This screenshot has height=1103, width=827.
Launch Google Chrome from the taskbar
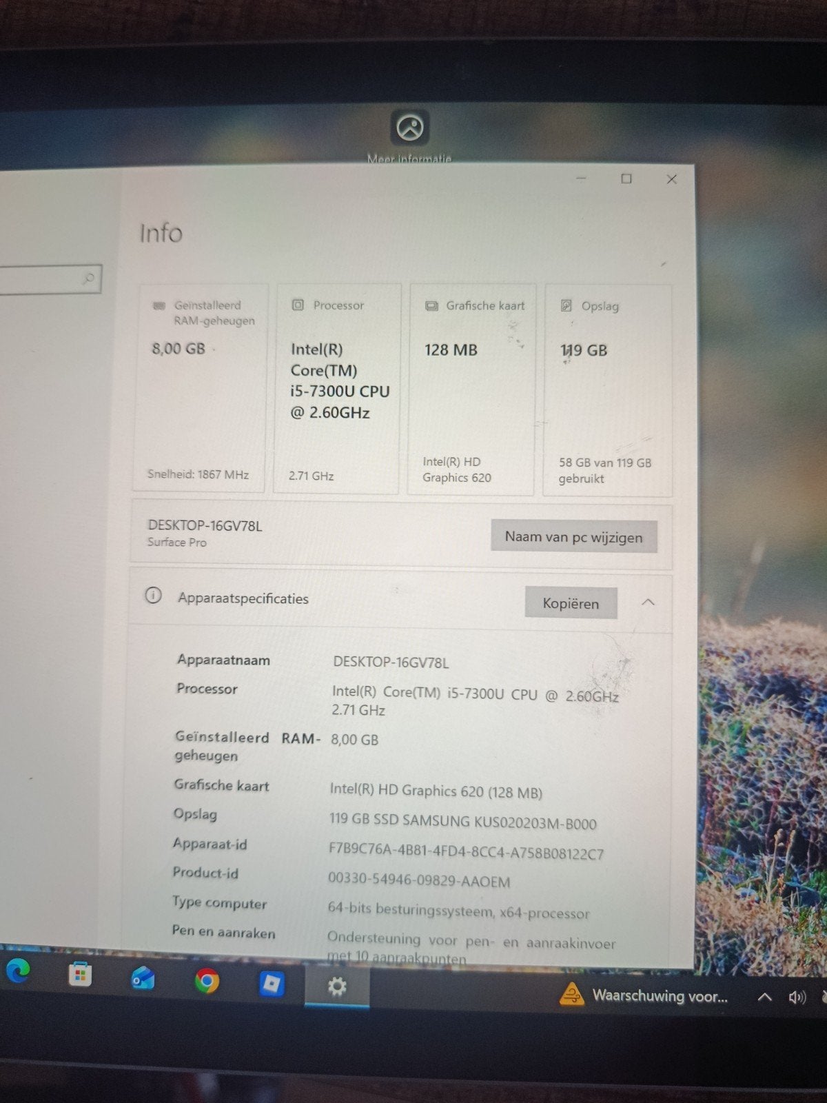pyautogui.click(x=207, y=980)
